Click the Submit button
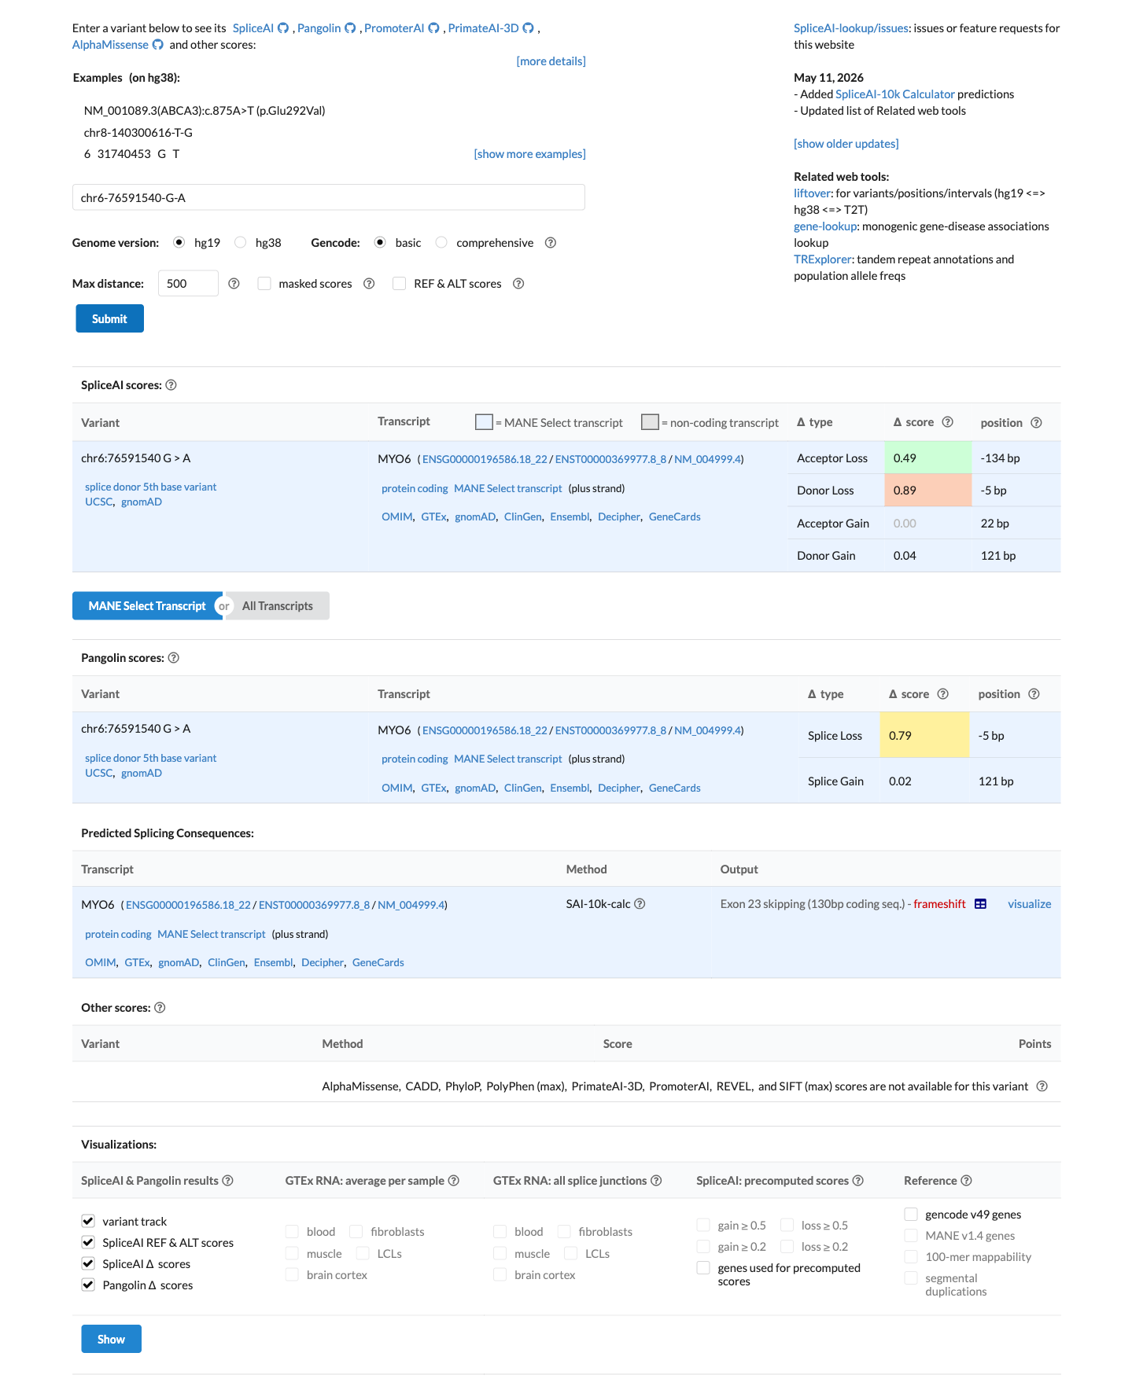Screen dimensions: 1132x1397 pos(109,318)
